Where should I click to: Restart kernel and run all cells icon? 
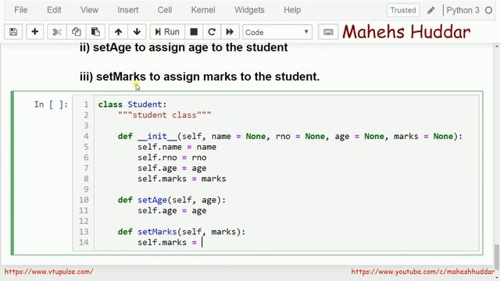point(230,32)
